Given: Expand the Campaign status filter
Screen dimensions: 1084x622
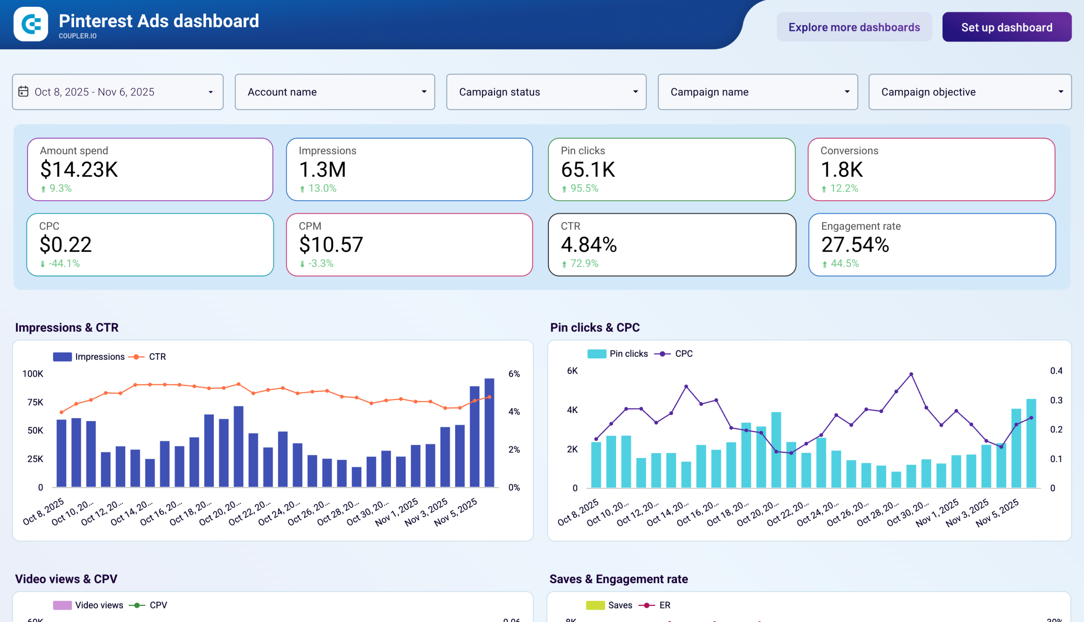Looking at the screenshot, I should click(546, 92).
